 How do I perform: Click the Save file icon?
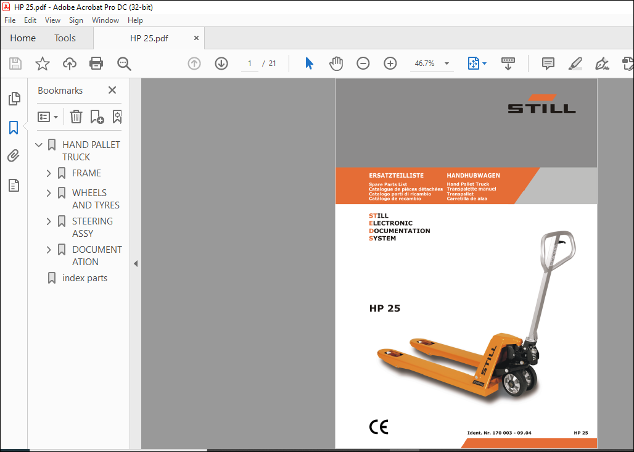[15, 64]
